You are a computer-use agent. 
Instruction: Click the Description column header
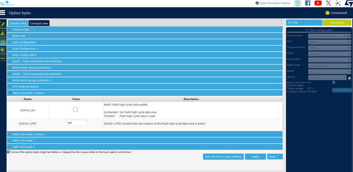click(x=191, y=99)
